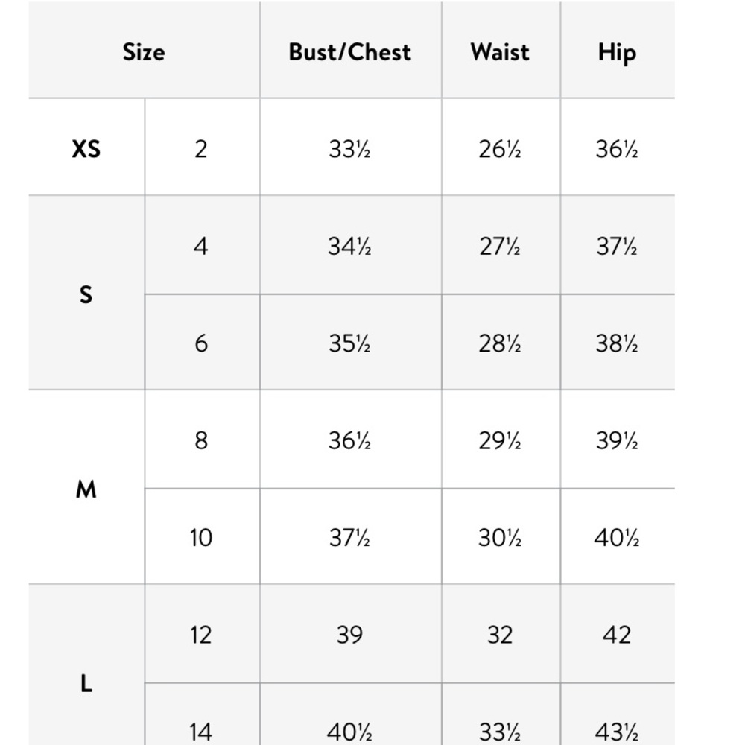Select the Waist column header
This screenshot has width=745, height=745.
click(x=500, y=52)
